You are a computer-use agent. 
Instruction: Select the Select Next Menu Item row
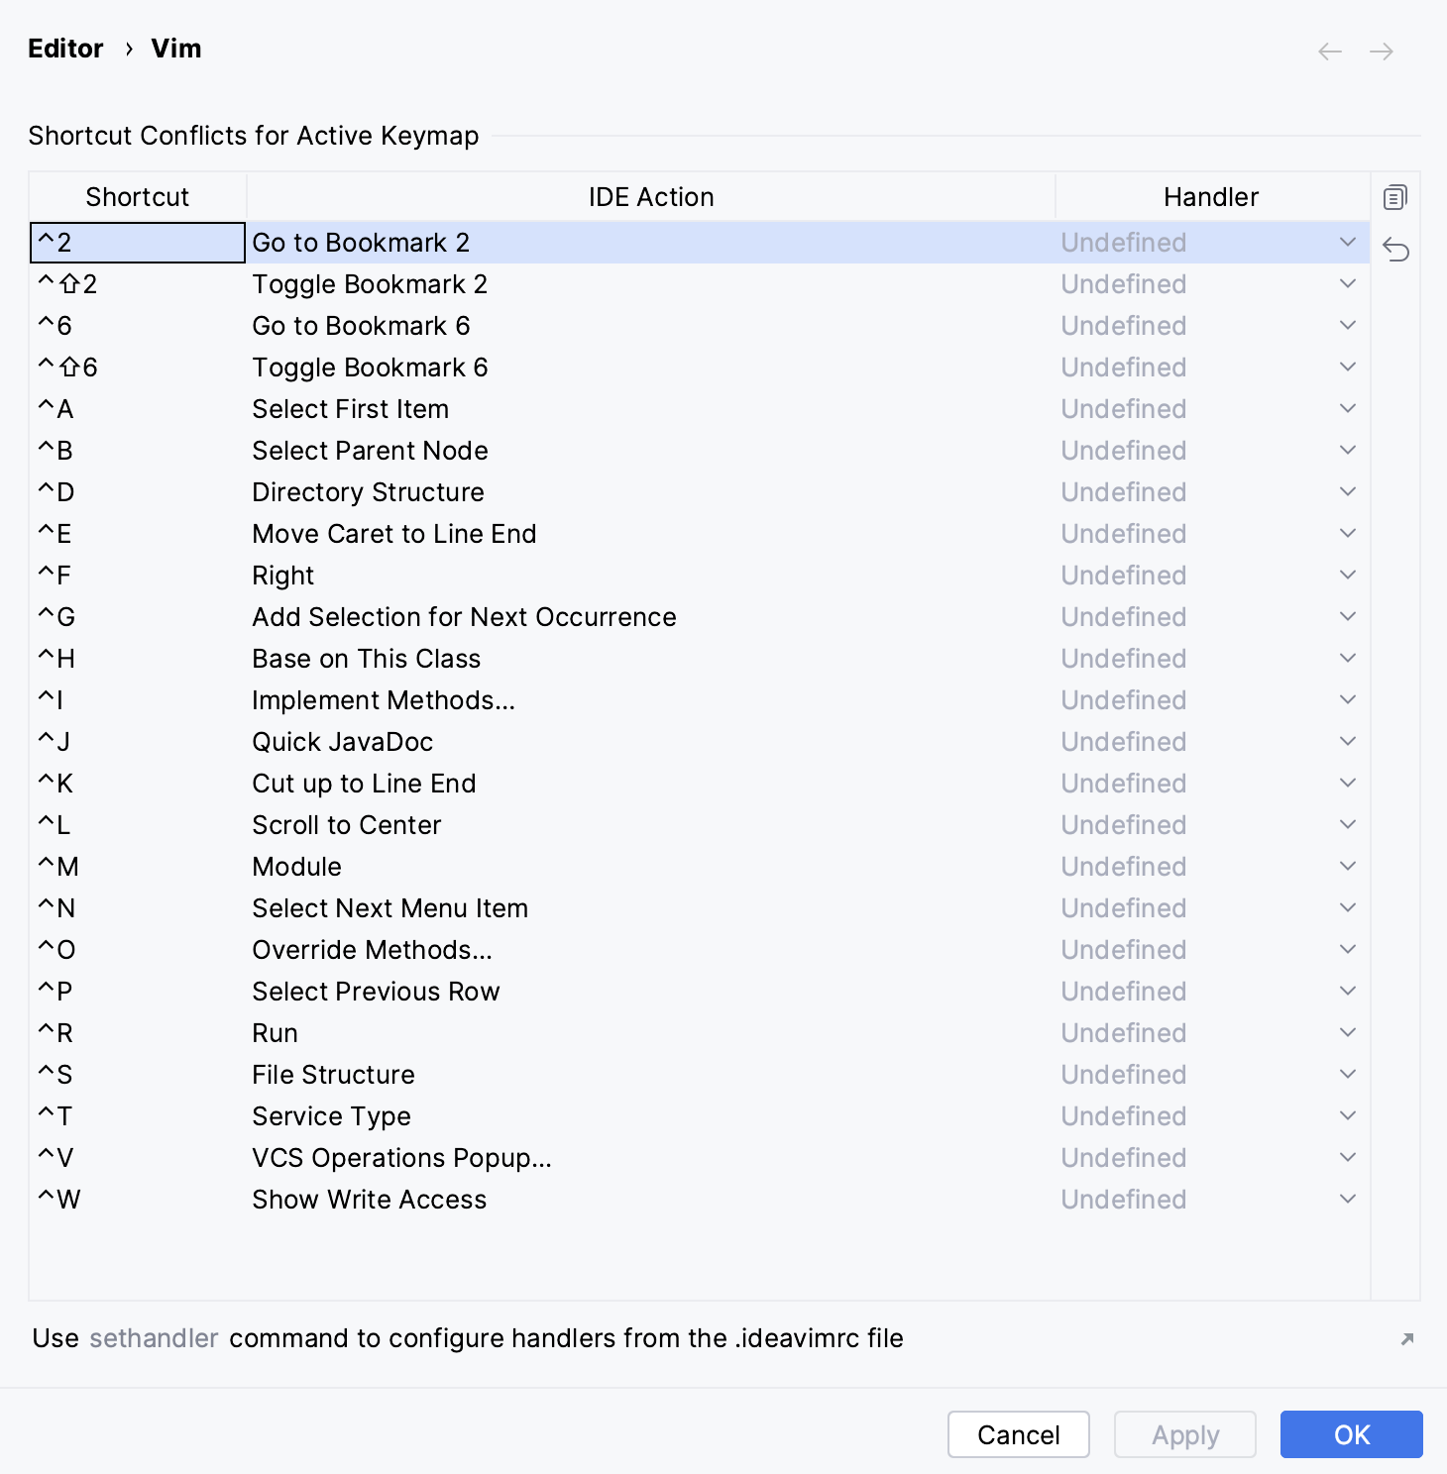coord(700,908)
